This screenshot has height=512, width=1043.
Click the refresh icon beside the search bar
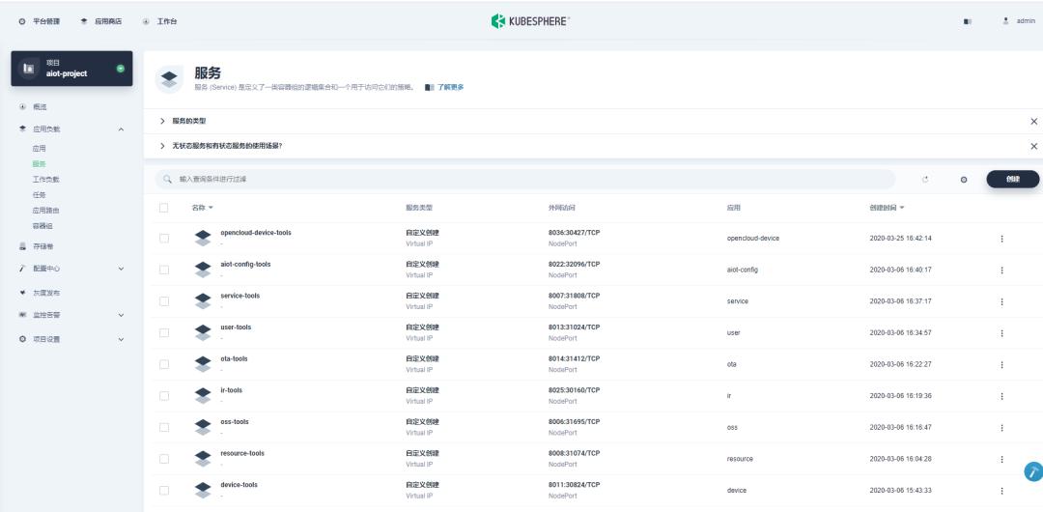pos(925,179)
